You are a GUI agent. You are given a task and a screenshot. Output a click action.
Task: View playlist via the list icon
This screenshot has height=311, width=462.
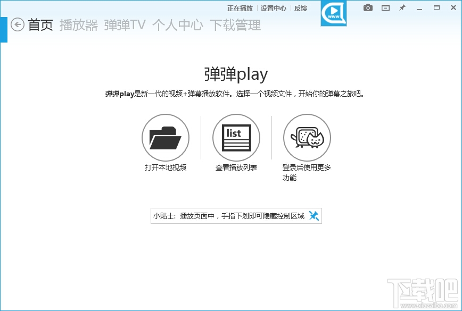[x=236, y=137]
